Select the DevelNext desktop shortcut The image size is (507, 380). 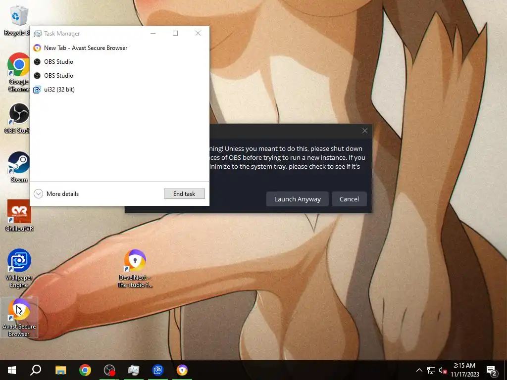click(x=135, y=268)
